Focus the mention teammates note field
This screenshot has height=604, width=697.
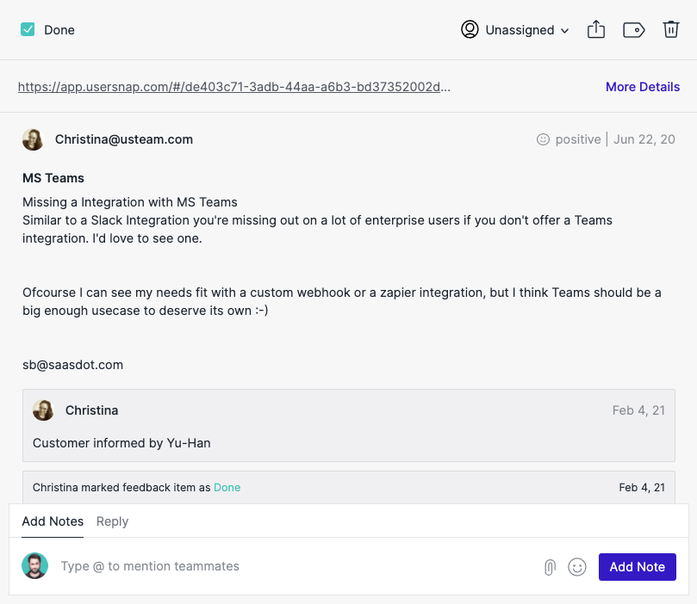click(x=294, y=566)
